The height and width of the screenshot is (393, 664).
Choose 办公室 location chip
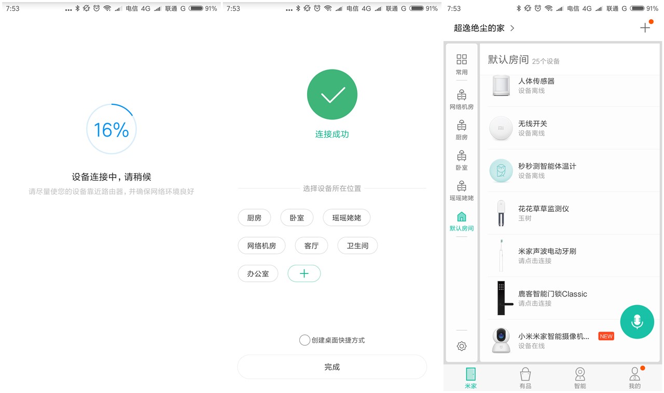(x=258, y=274)
